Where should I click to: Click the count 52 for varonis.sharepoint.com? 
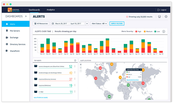coord(71,66)
